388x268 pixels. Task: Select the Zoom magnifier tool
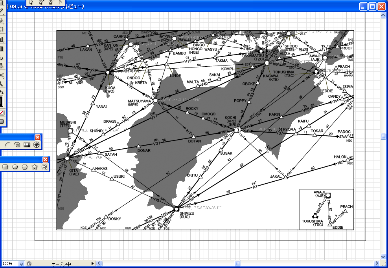pos(2,84)
